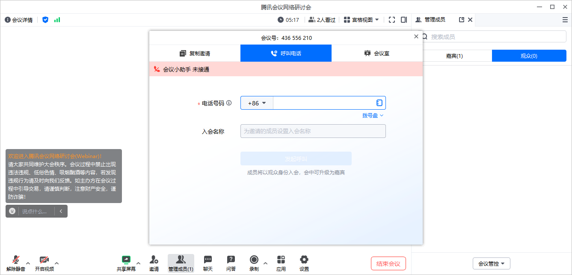Open the 会议管控 dropdown

[492, 264]
